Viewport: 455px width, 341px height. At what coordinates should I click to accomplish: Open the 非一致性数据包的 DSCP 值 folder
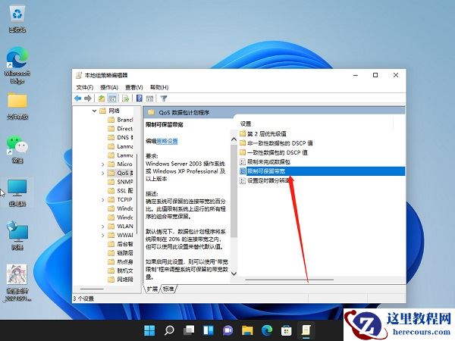click(276, 143)
